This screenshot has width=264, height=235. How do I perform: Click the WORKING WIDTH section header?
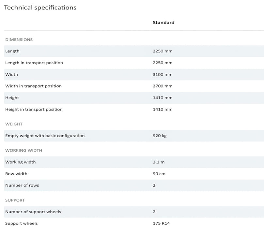tap(23, 151)
